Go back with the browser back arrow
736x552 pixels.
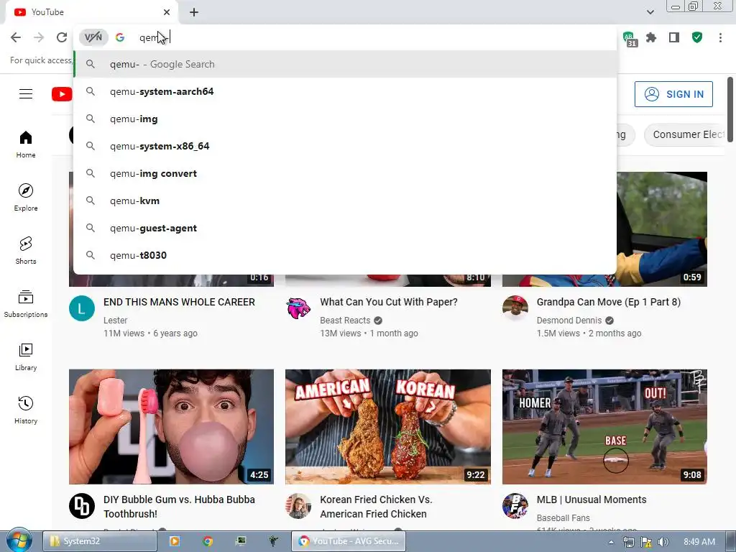click(16, 37)
